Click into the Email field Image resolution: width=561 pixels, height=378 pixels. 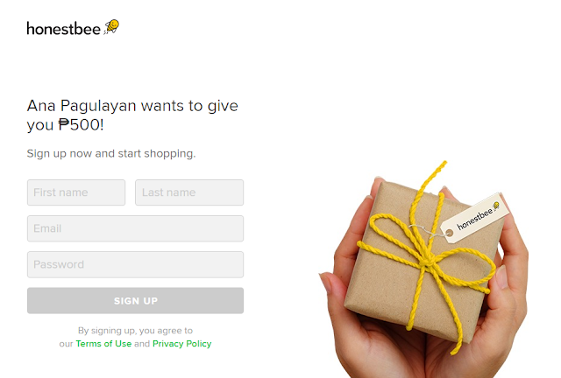pyautogui.click(x=135, y=228)
